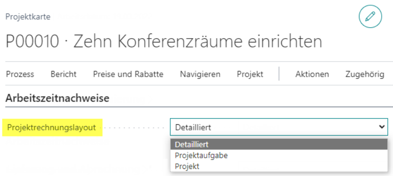Open the Navigieren menu
Viewport: 393px width, 176px height.
(200, 74)
